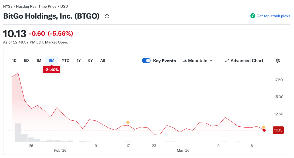
Task: Click the green top stock picks icon
Action: pos(253,16)
